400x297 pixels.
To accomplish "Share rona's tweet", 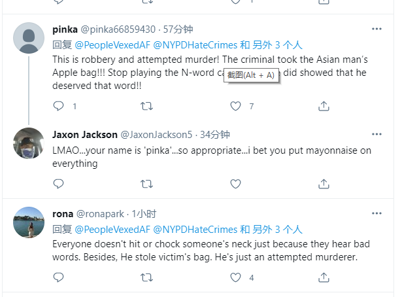I will [x=324, y=277].
